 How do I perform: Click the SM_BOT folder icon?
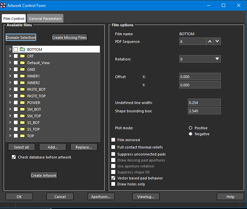tap(22, 109)
